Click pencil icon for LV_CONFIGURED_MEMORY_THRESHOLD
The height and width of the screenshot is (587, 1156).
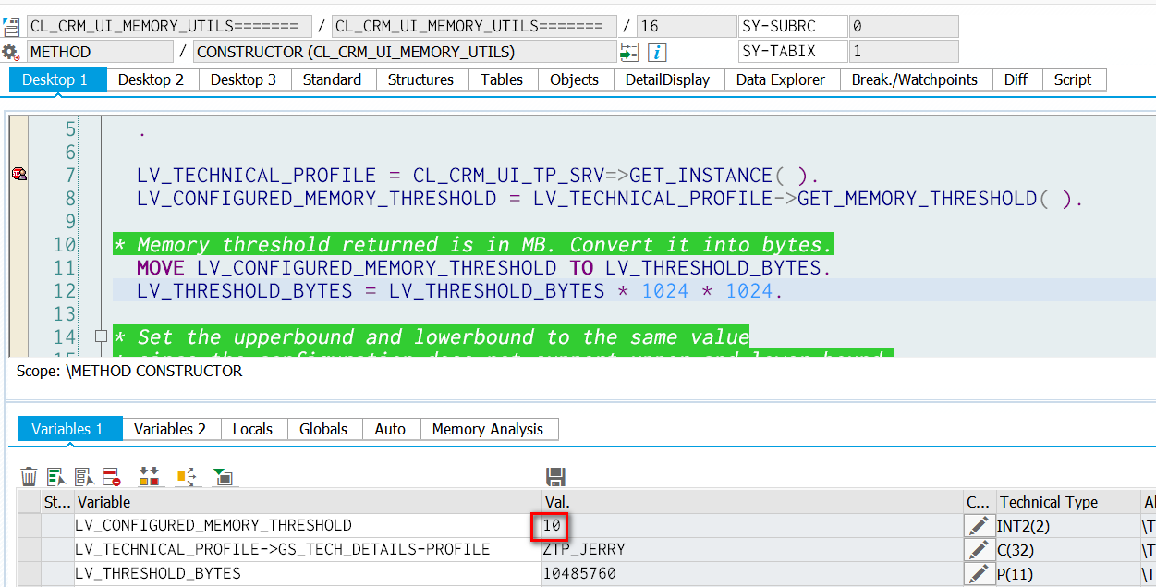pyautogui.click(x=978, y=526)
